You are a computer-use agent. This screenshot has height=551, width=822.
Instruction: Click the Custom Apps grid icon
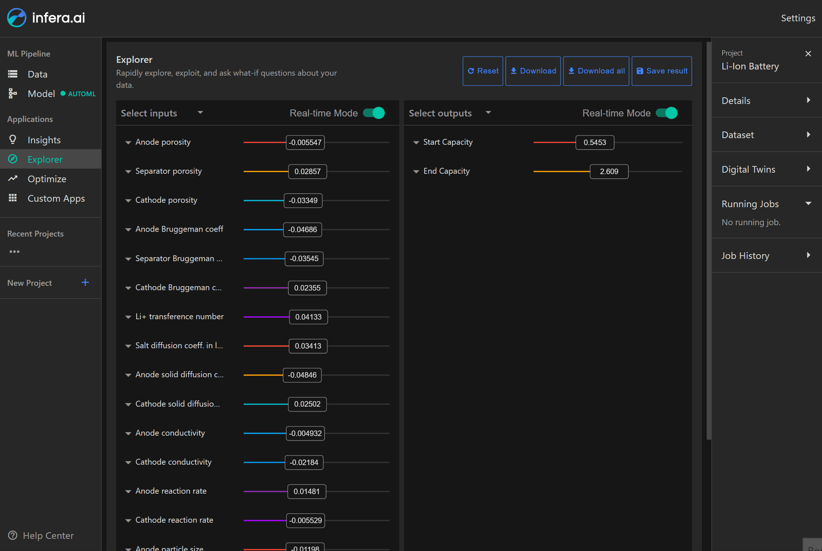(13, 198)
